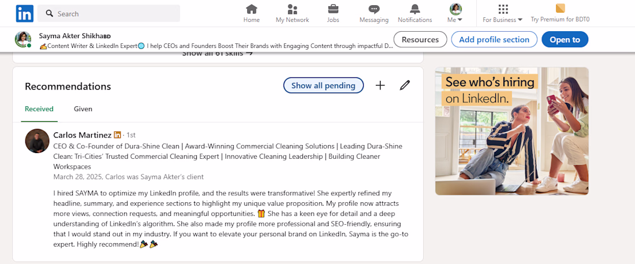Click the plus icon in Recommendations
The height and width of the screenshot is (264, 635).
pos(380,85)
